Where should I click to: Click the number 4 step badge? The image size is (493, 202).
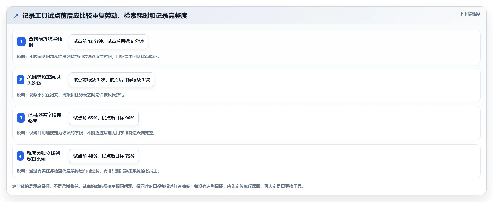coord(20,156)
